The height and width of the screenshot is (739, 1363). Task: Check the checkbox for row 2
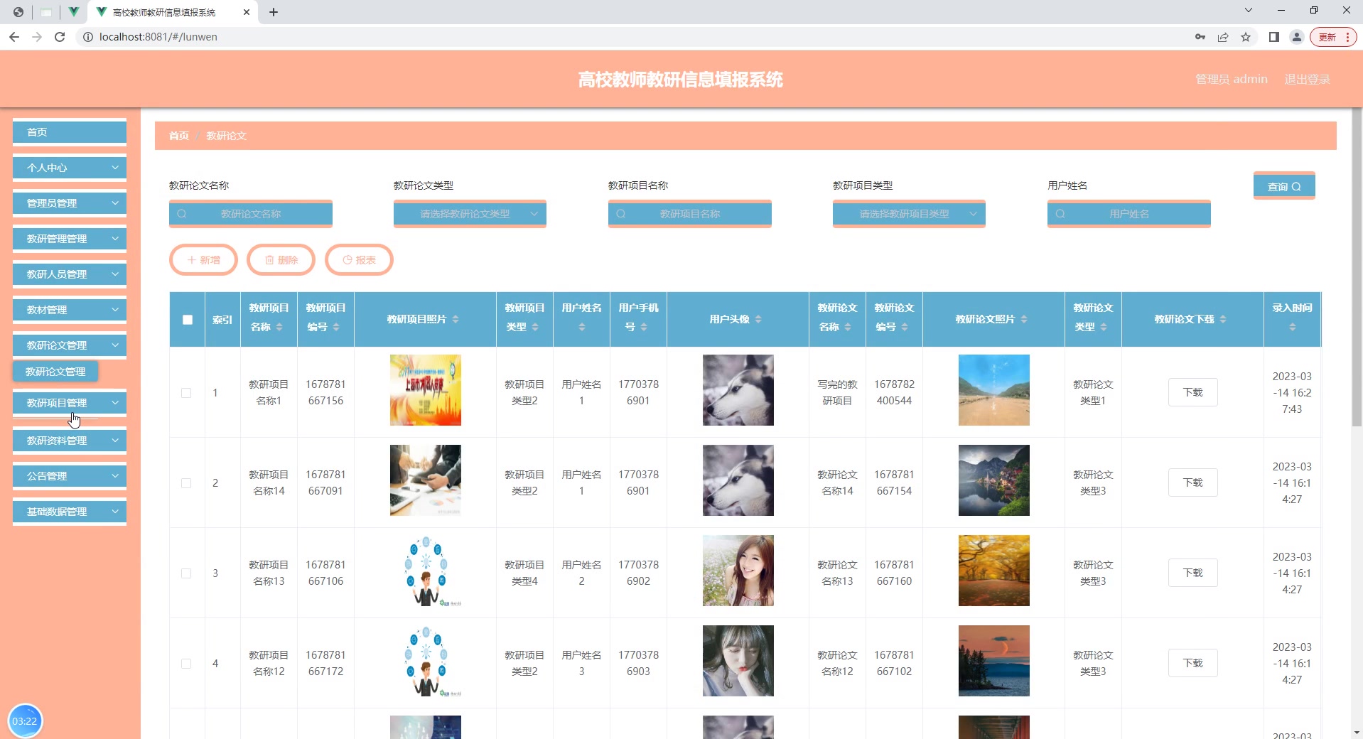tap(186, 483)
